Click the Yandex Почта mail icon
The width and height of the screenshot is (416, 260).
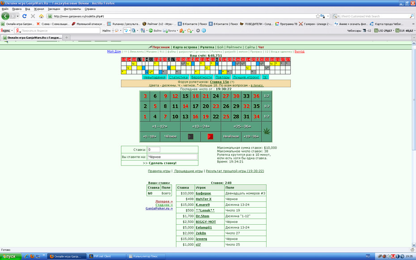(165, 30)
